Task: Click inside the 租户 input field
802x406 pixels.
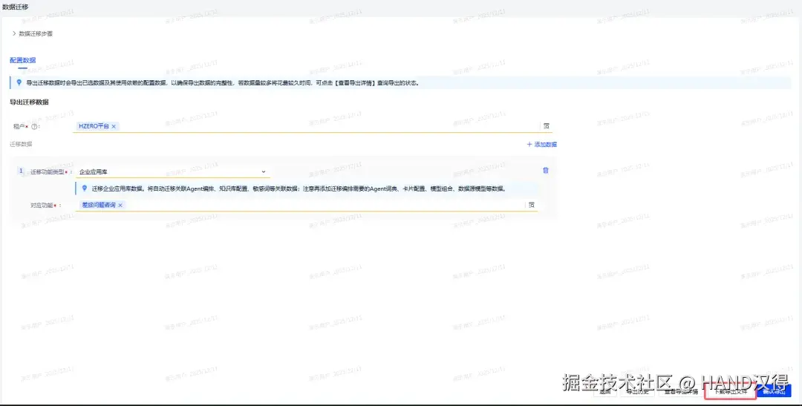Action: 313,126
